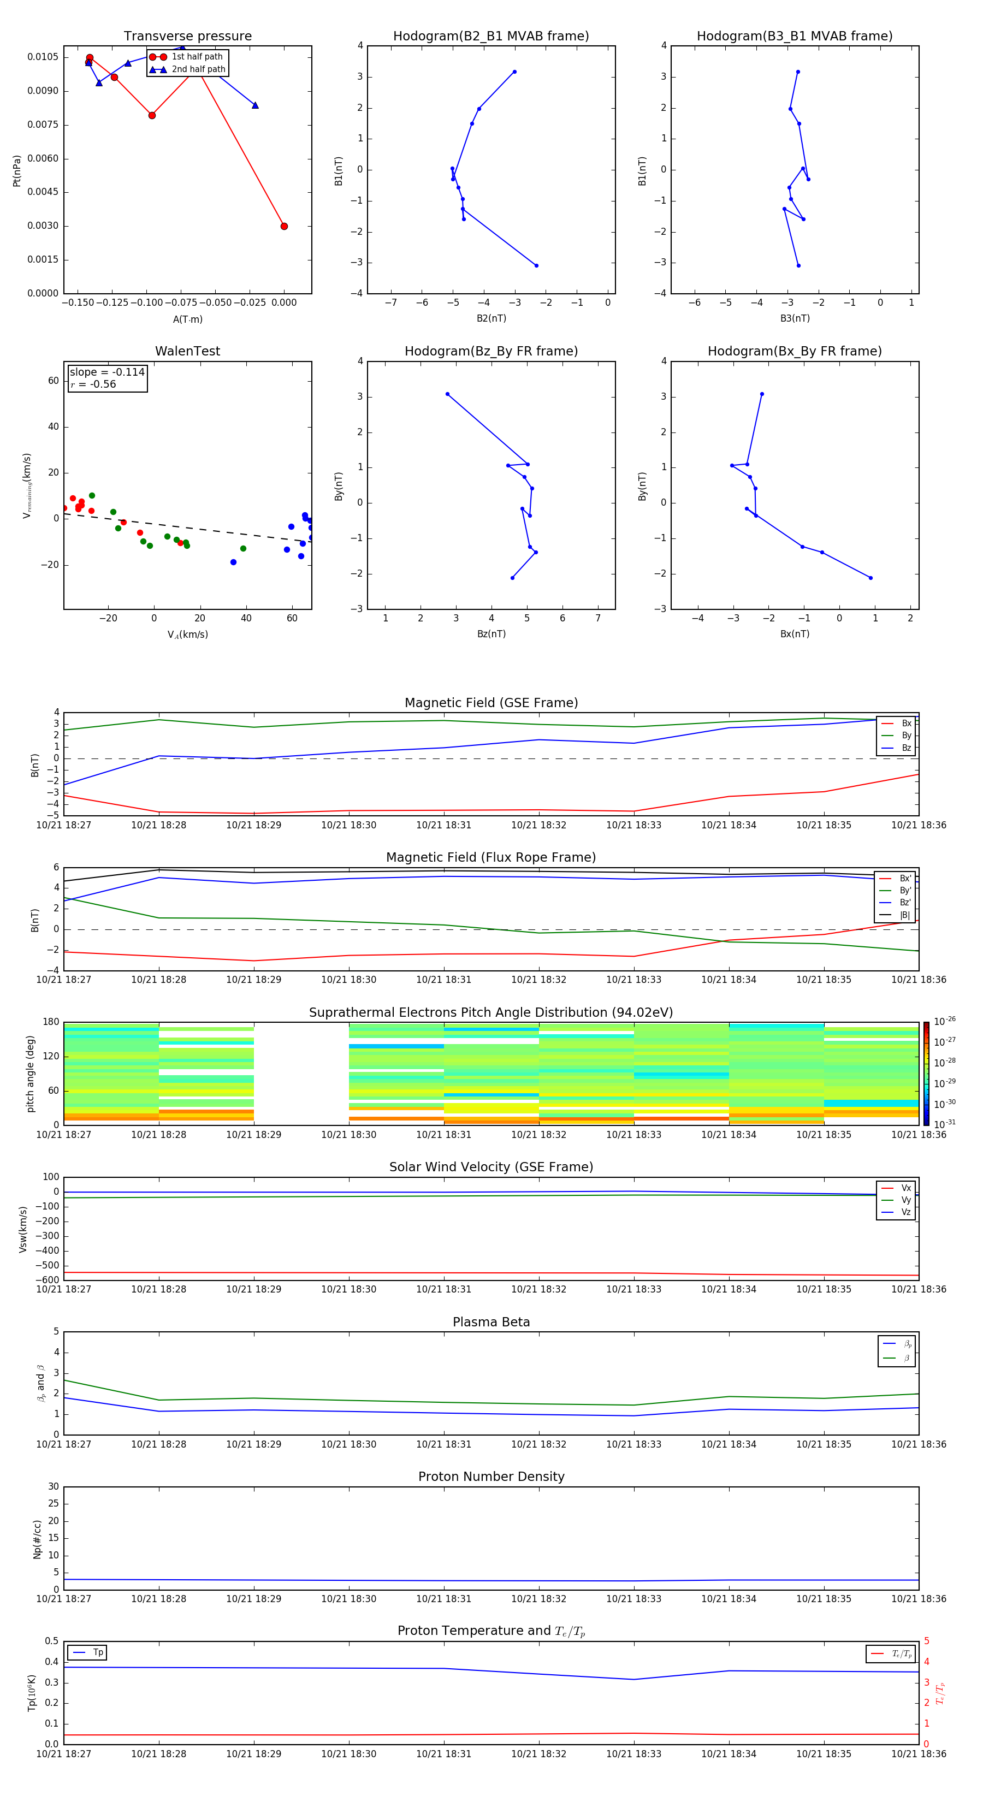The height and width of the screenshot is (1802, 983).
Task: Click the 'Te/Tp' legend in temperature plot
Action: 891,1653
